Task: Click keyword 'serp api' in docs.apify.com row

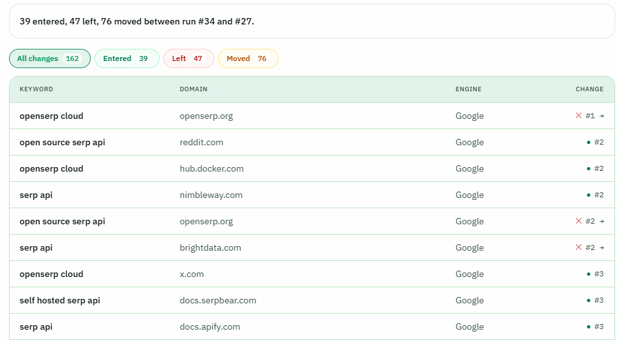Action: [36, 327]
